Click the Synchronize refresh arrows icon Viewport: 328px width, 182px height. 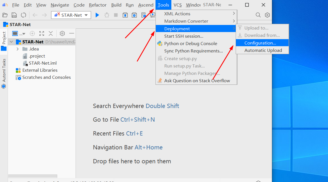24,15
